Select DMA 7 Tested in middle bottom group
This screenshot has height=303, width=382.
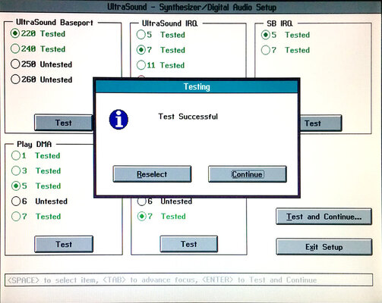[x=162, y=216]
